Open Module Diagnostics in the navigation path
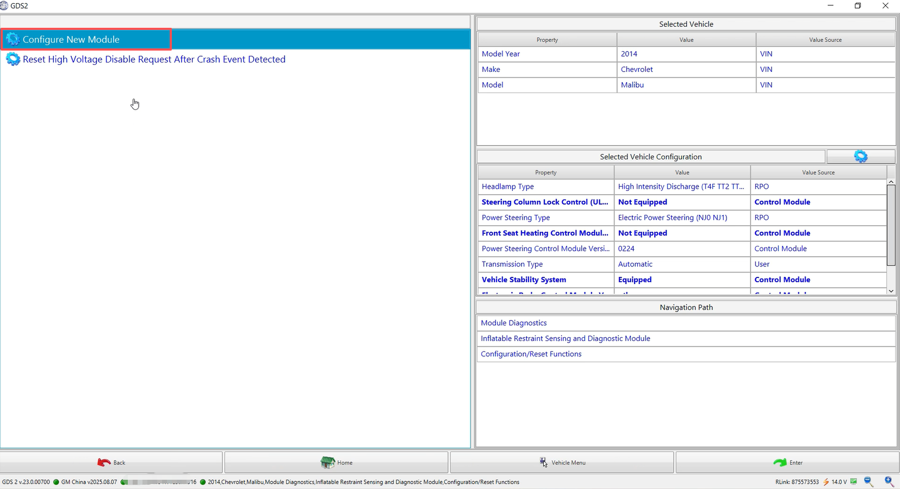Viewport: 900px width, 489px height. [514, 323]
